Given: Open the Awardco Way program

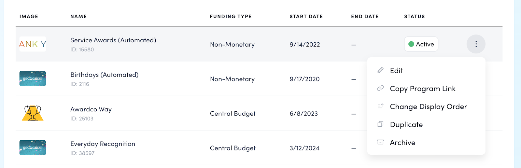Looking at the screenshot, I should pos(91,109).
